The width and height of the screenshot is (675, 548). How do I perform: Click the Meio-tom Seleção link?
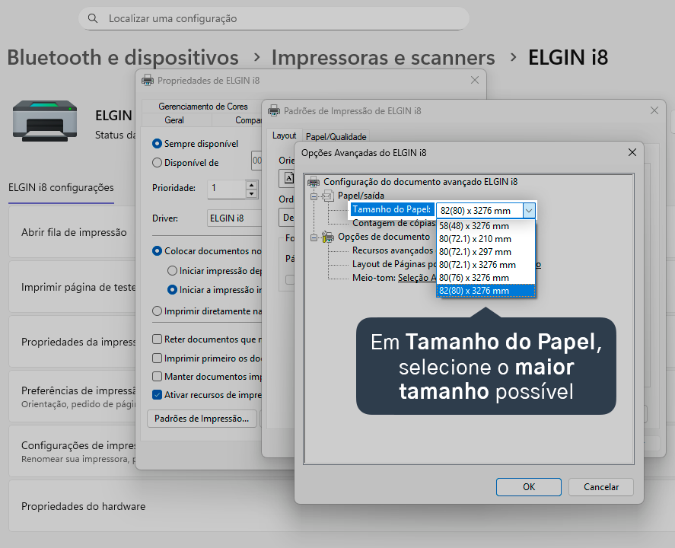pyautogui.click(x=417, y=278)
